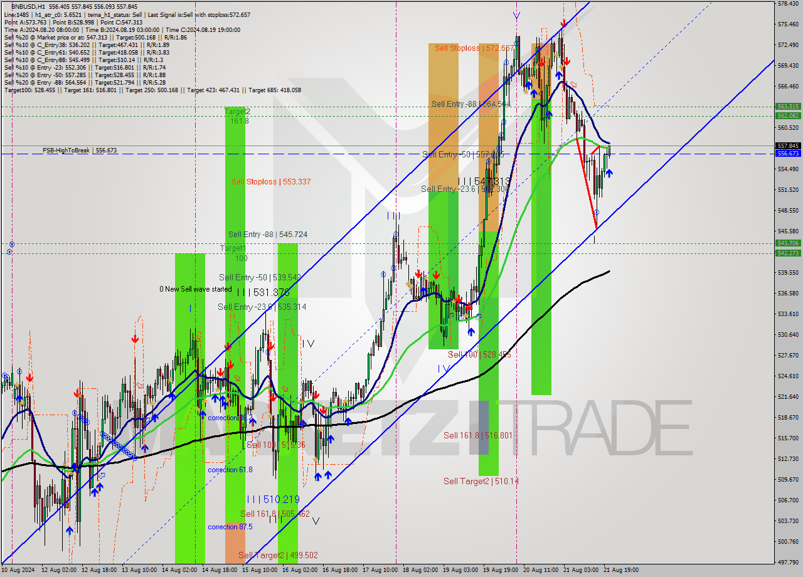This screenshot has width=803, height=577.
Task: Select the 'correction 87.5' label
Action: [230, 527]
